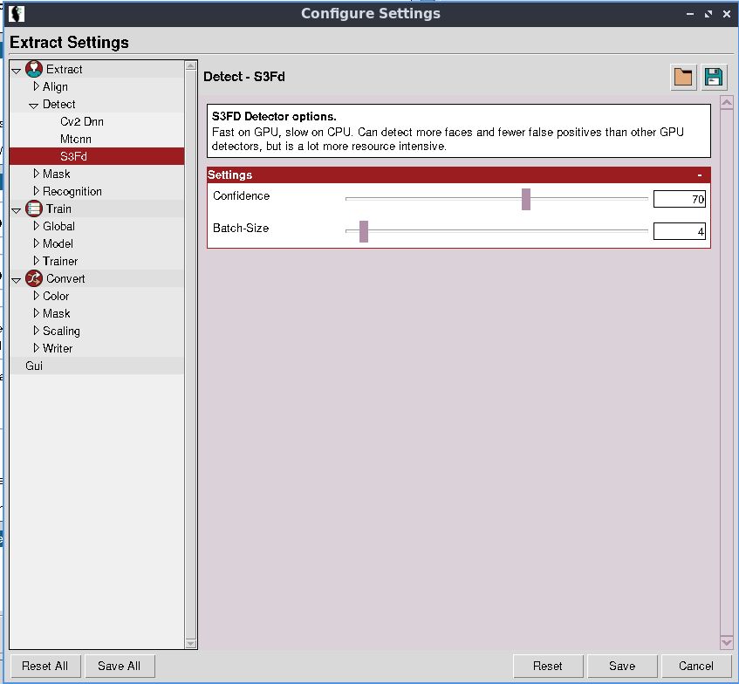Collapse the Settings panel with minus

(x=700, y=174)
